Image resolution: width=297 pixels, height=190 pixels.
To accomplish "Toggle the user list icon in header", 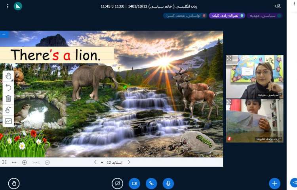I will coord(278,6).
